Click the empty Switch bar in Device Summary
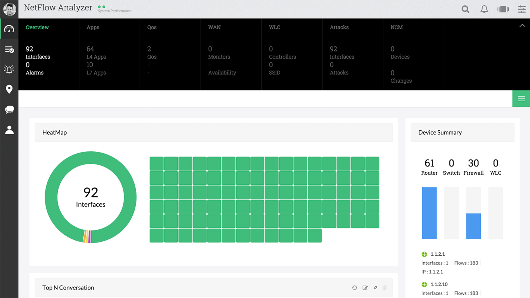Screen dimensions: 530x298 coord(451,213)
